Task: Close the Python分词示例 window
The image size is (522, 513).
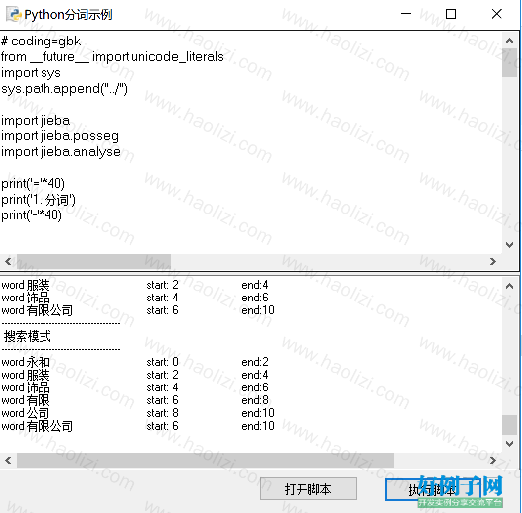Action: [496, 14]
